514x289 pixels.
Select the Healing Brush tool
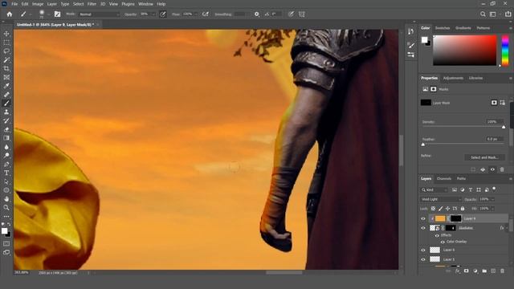6,95
